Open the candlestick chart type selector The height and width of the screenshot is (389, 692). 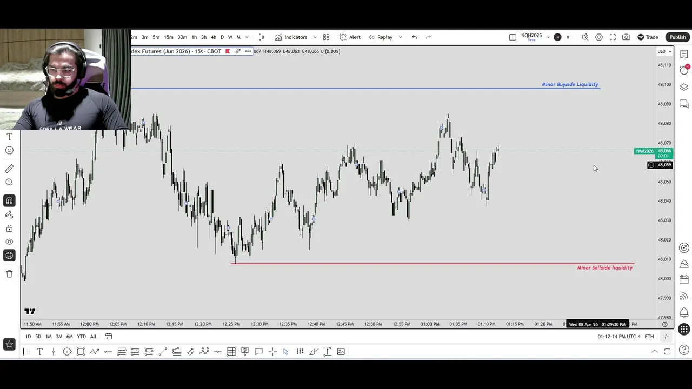tap(262, 37)
